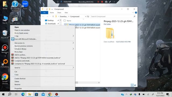Open Microsoft Store from the taskbar
The height and width of the screenshot is (97, 172).
click(36, 94)
